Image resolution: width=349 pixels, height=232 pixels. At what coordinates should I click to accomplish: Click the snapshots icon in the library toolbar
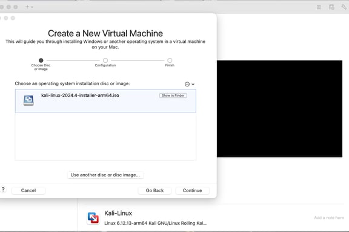331,7
